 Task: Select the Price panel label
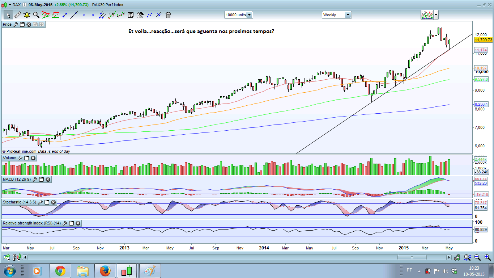7,24
